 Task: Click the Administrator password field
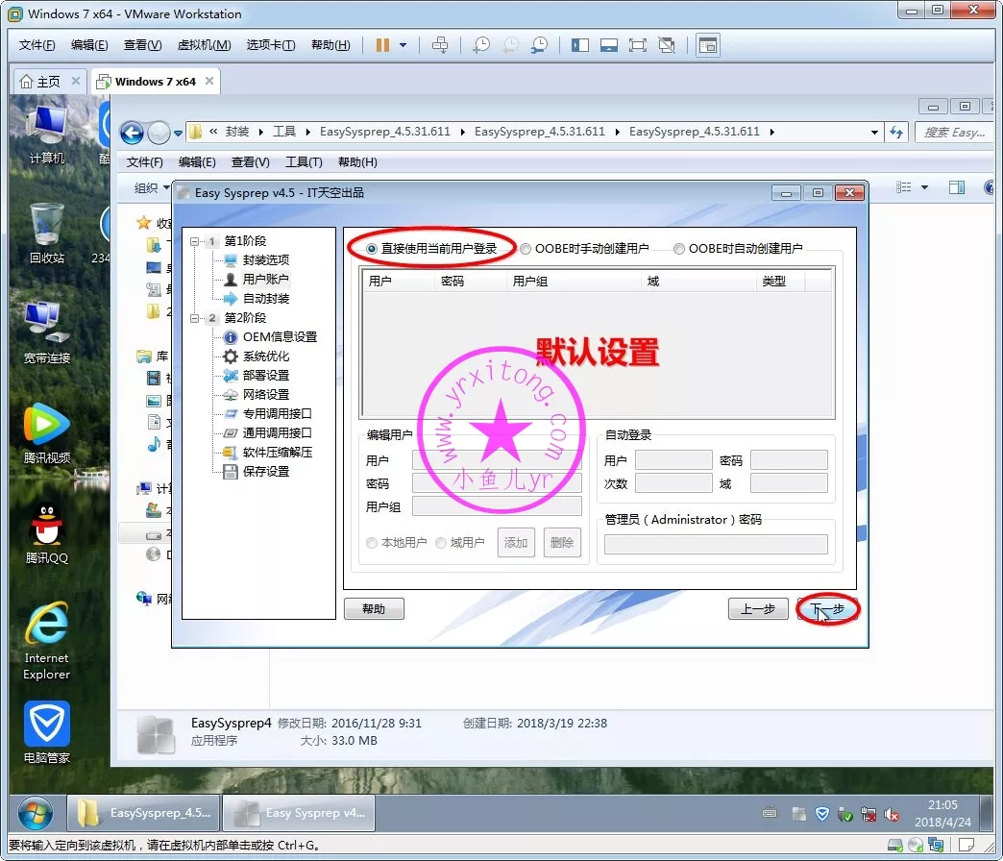tap(716, 544)
